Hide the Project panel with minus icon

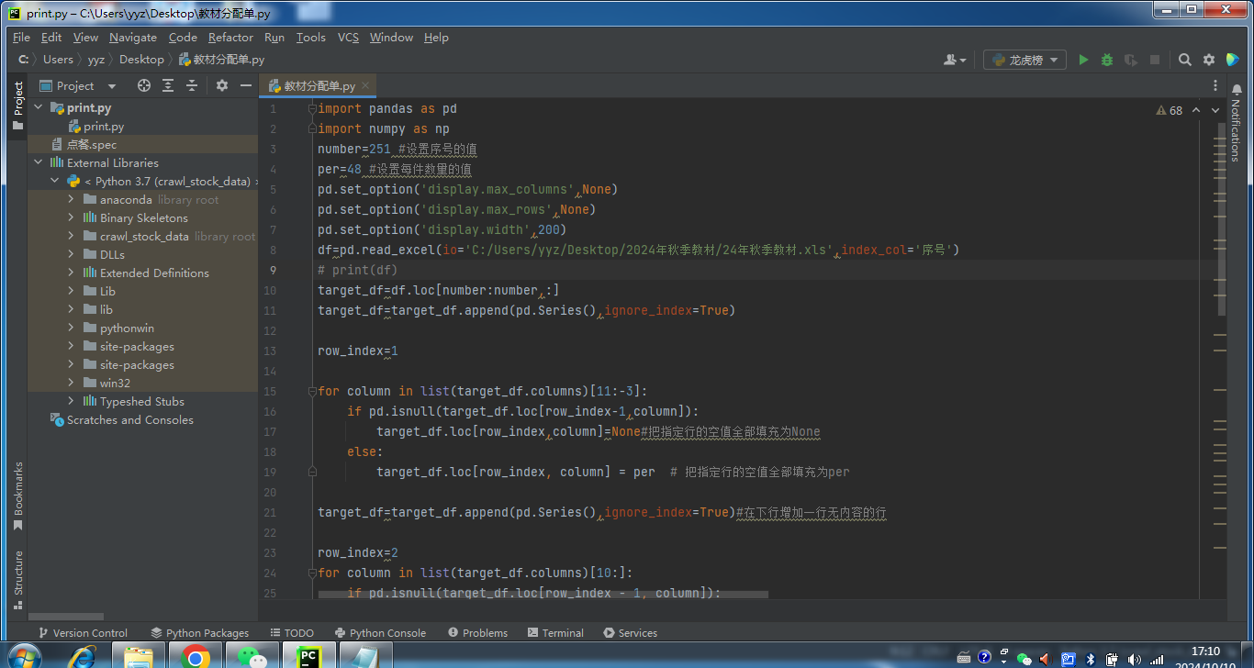246,85
